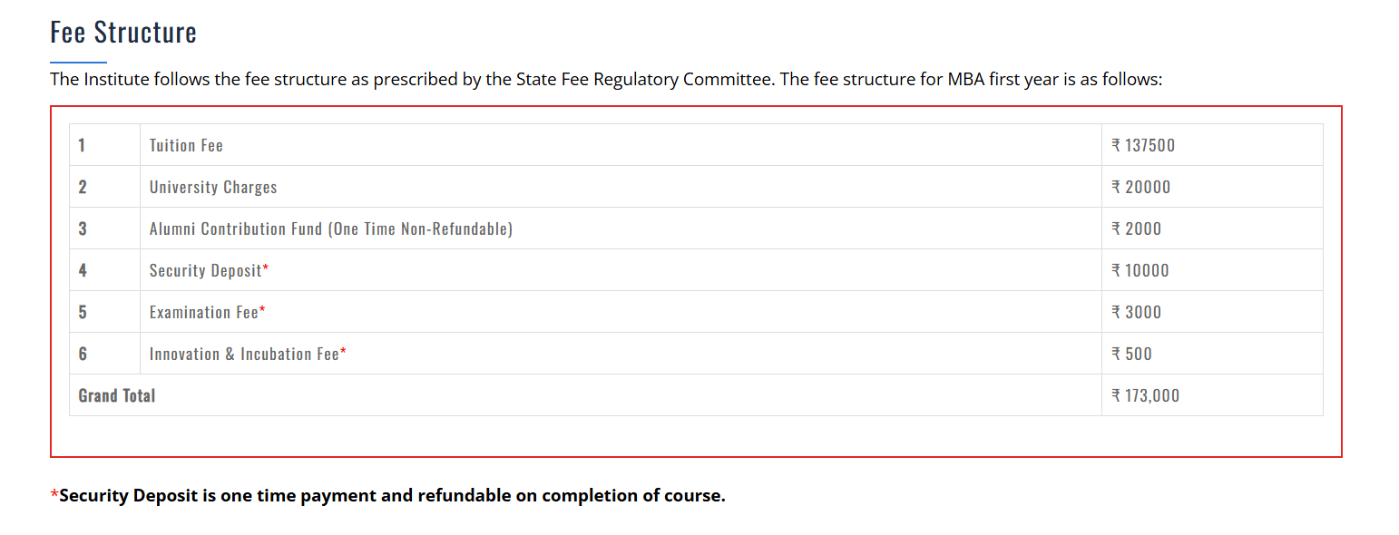Image resolution: width=1399 pixels, height=535 pixels.
Task: Click the ₹ 20000 amount cell
Action: coord(1141,187)
